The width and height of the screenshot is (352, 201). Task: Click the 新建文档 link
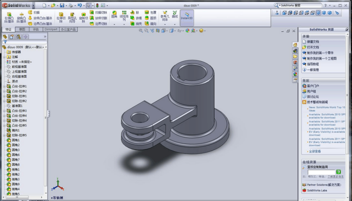coord(313,42)
